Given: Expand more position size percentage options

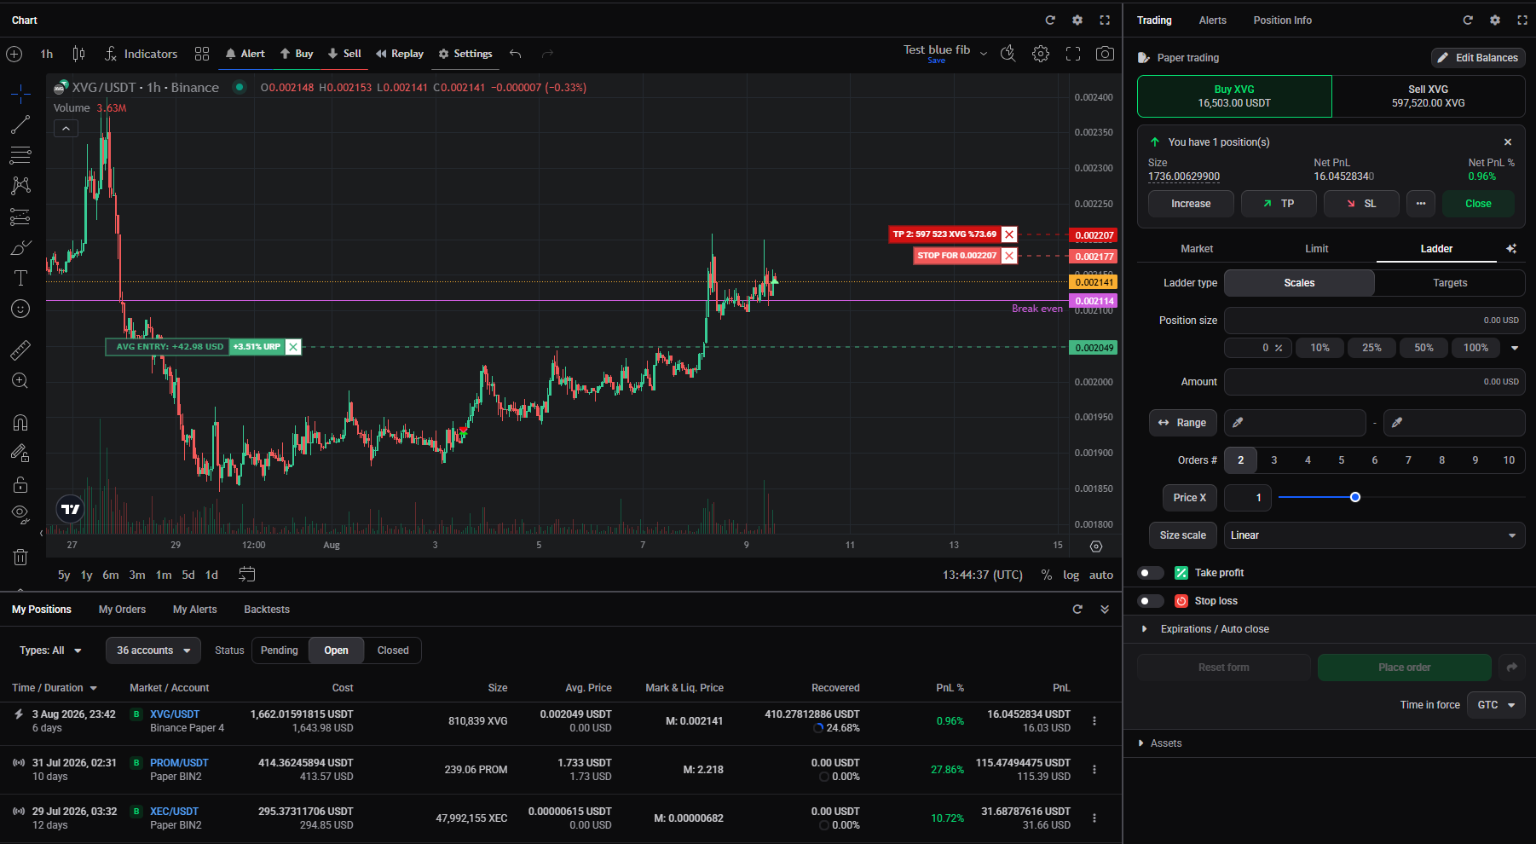Looking at the screenshot, I should tap(1515, 348).
